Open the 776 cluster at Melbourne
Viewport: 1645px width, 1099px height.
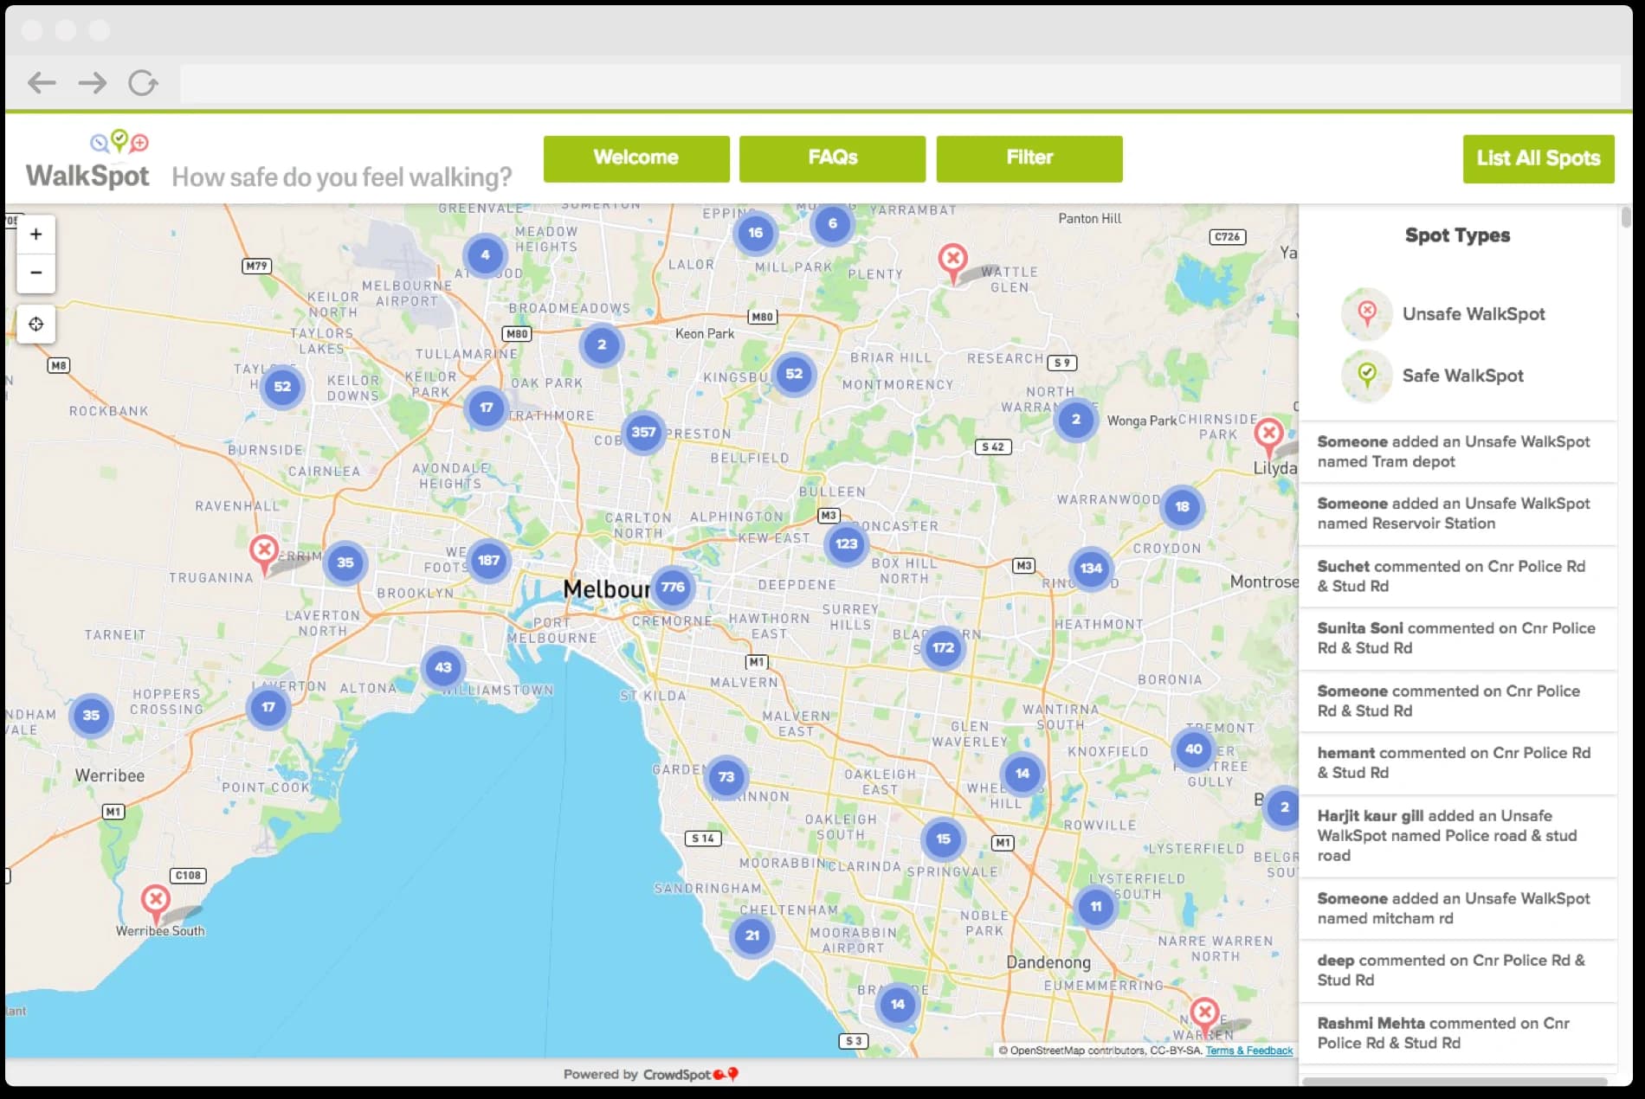click(x=673, y=588)
